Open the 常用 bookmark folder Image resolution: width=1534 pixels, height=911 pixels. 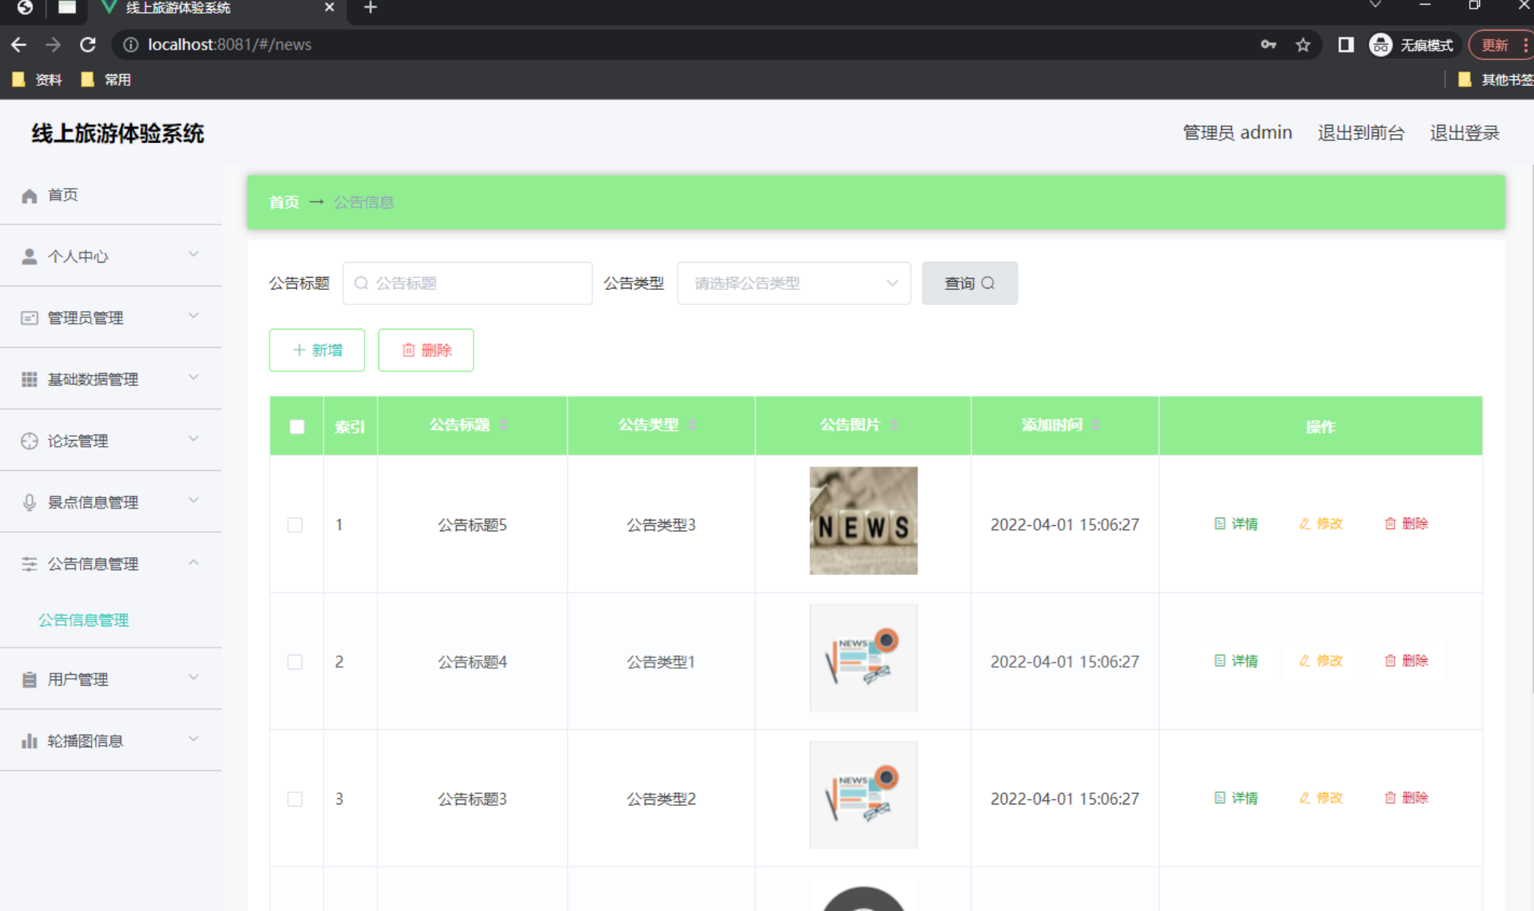[106, 79]
